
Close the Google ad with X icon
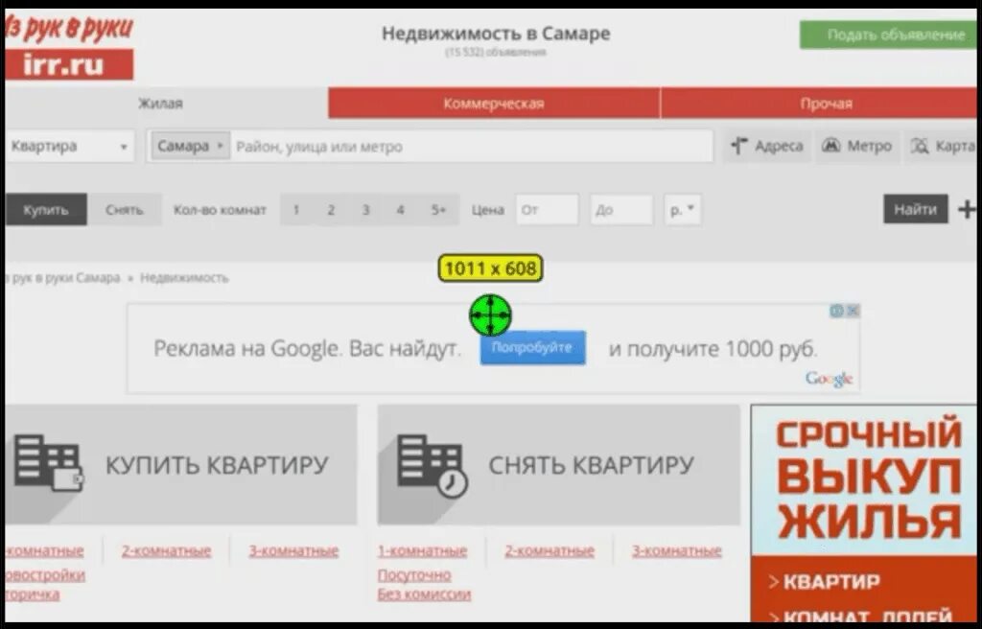tap(853, 311)
